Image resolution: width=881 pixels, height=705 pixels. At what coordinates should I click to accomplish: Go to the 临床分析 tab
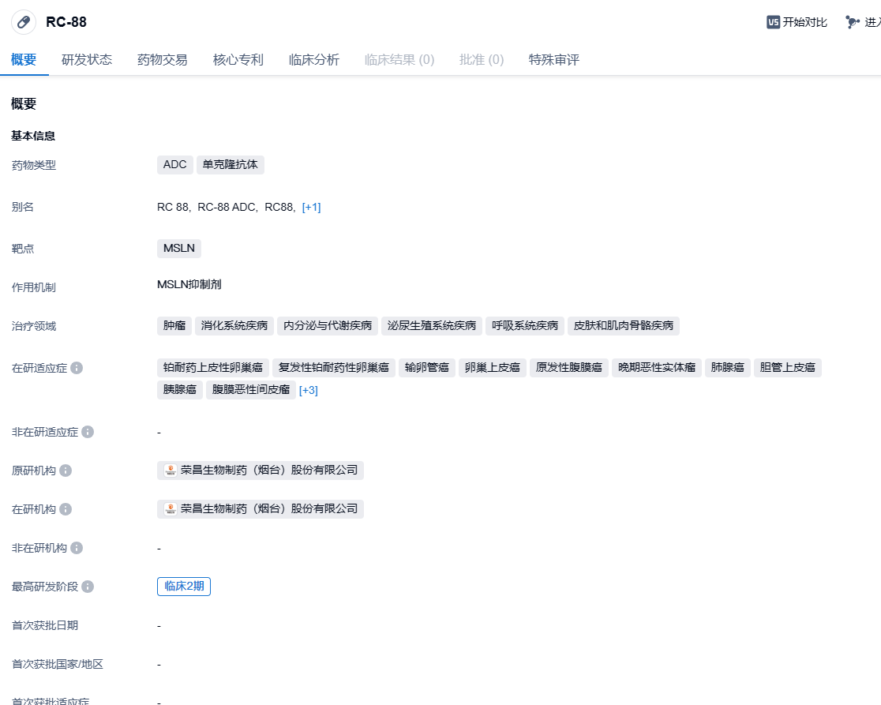314,60
